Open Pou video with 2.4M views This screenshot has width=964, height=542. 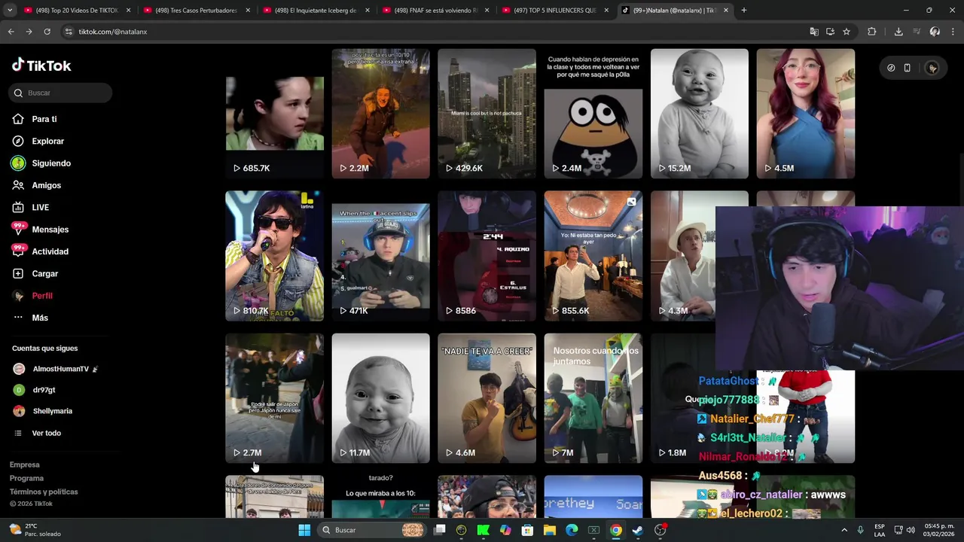click(593, 114)
